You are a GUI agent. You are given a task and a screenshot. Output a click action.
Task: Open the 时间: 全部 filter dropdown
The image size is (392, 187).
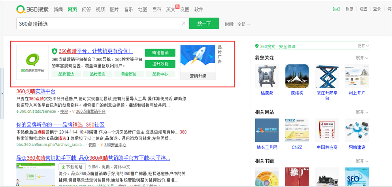tap(237, 24)
